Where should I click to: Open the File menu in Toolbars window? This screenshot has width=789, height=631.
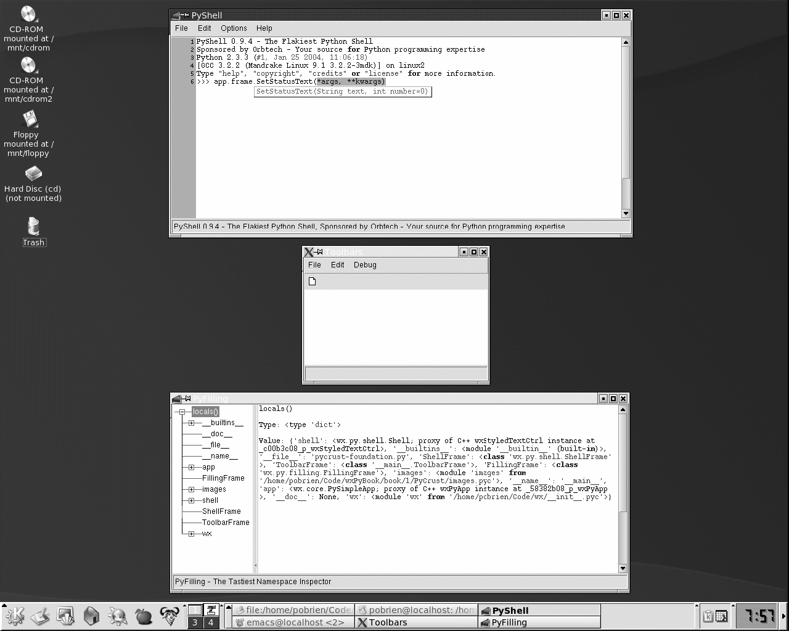point(314,265)
